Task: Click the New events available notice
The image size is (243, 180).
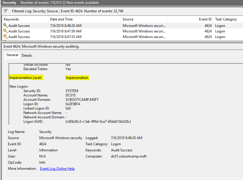Action: (x=81, y=3)
